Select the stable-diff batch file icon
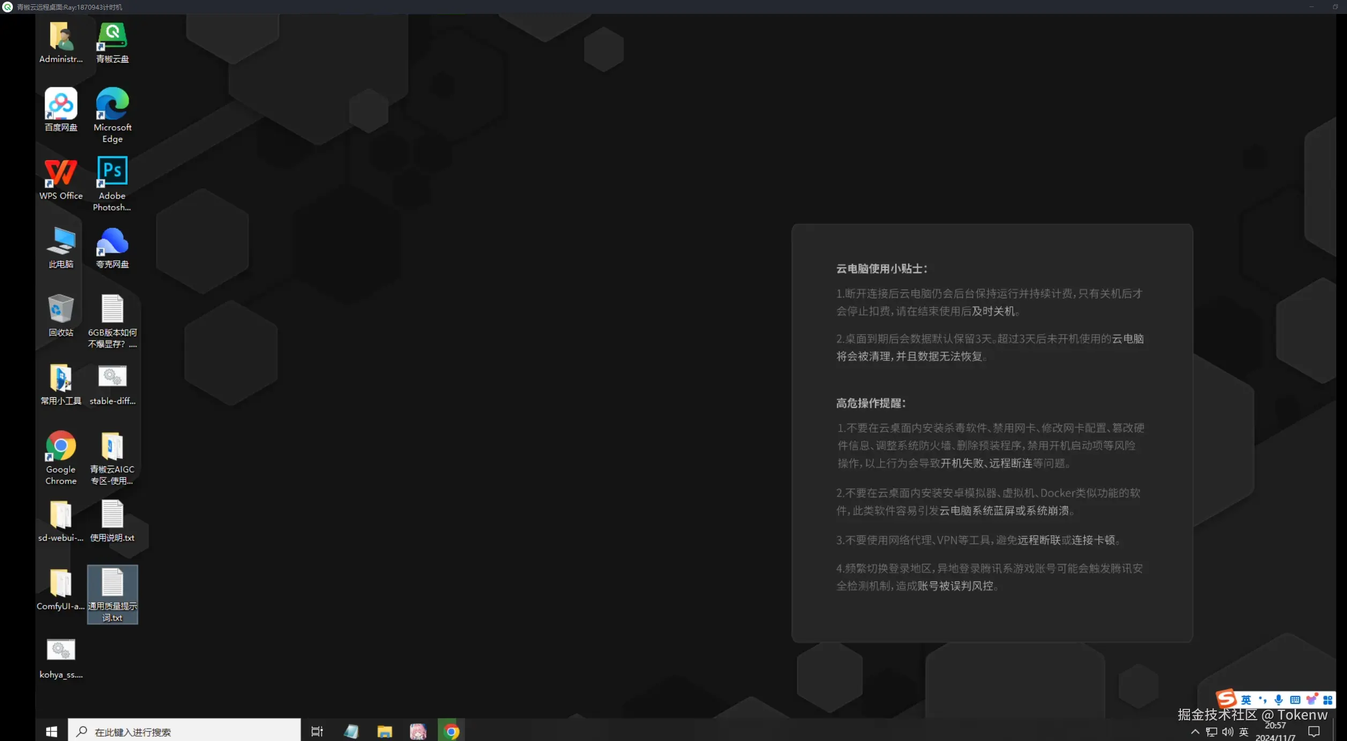The image size is (1347, 741). (x=112, y=377)
